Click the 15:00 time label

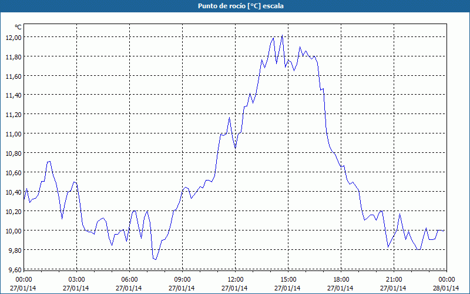pyautogui.click(x=288, y=280)
